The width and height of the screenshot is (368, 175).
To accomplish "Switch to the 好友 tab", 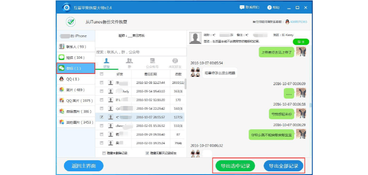I will [107, 63].
